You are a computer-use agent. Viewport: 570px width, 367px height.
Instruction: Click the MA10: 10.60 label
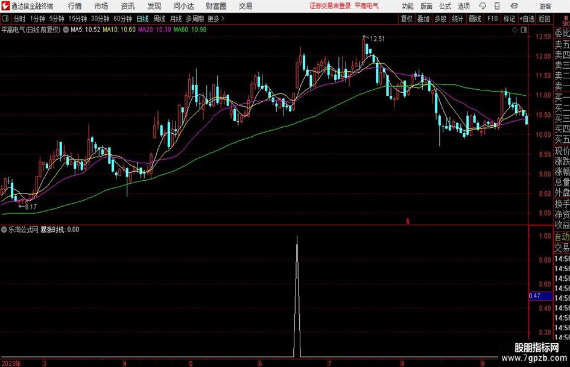119,30
